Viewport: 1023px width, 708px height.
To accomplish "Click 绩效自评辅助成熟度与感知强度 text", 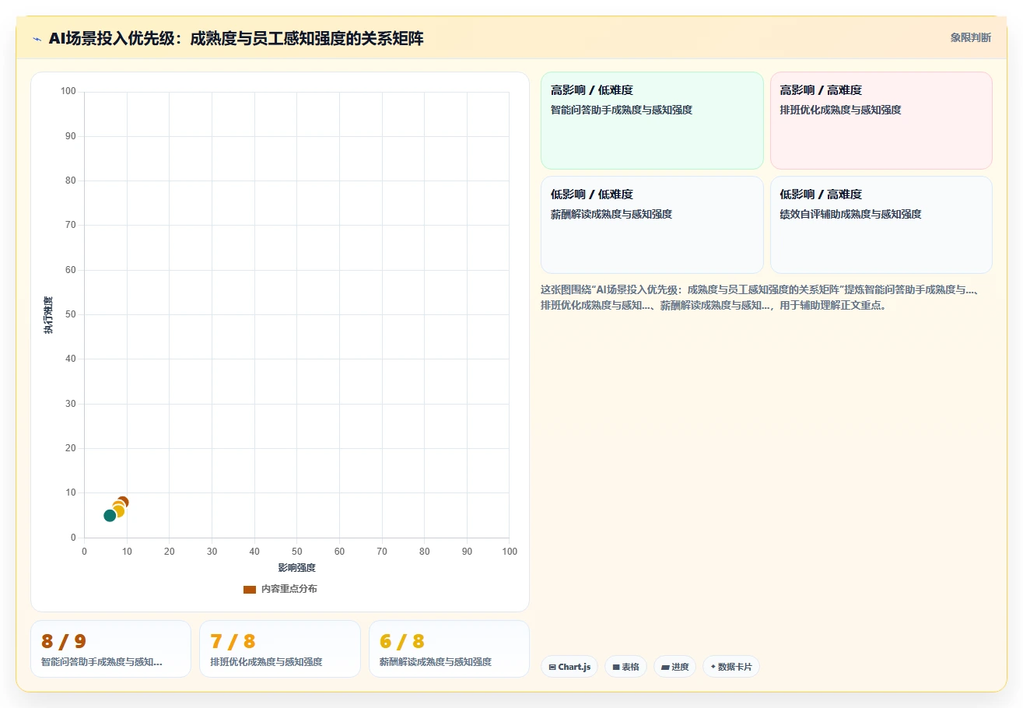I will 850,214.
